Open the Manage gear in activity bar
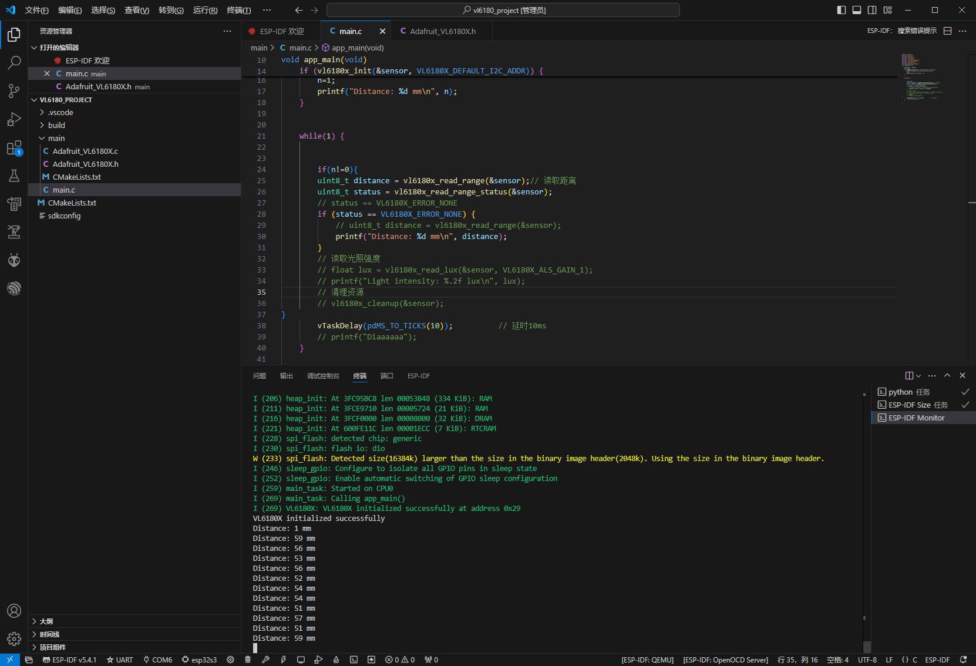Screen dimensions: 976x666 tap(14, 638)
